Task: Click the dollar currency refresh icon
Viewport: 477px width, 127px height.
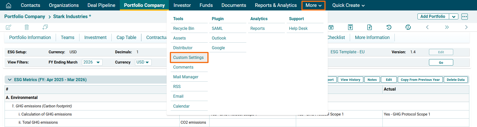Action: [408, 27]
